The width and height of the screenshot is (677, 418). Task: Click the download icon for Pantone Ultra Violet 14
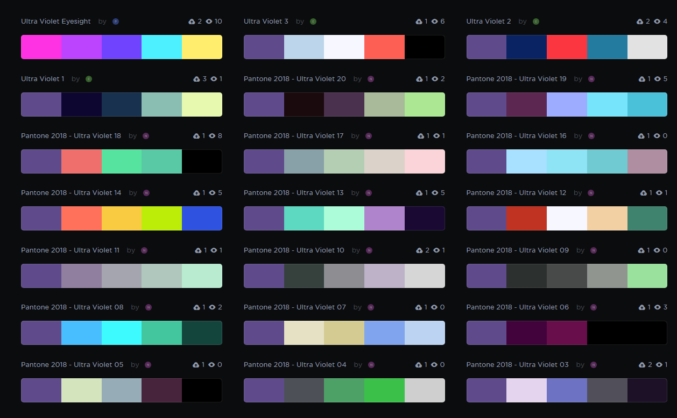[x=196, y=193]
